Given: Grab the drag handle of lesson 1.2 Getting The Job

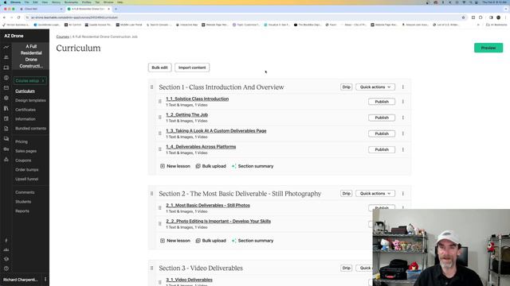Looking at the screenshot, I should point(160,118).
